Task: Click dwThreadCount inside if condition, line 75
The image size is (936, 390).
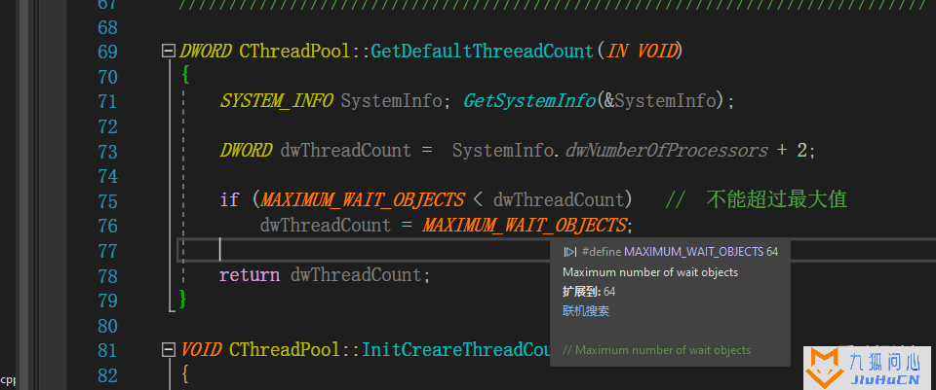Action: 558,200
